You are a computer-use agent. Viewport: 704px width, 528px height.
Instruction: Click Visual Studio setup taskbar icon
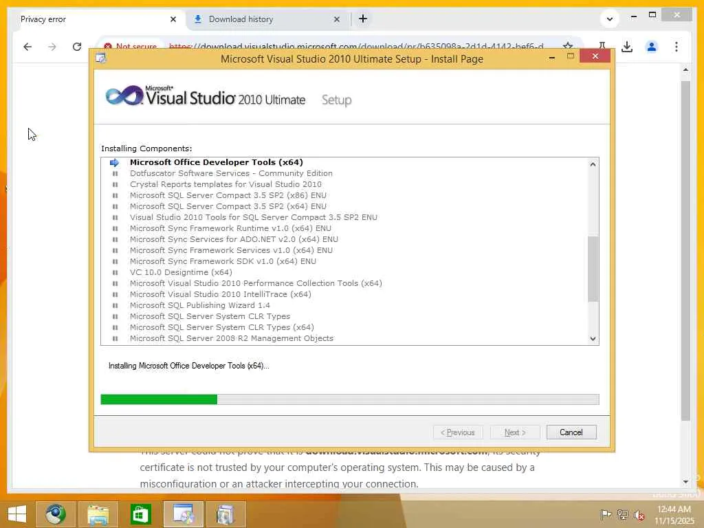pyautogui.click(x=183, y=514)
